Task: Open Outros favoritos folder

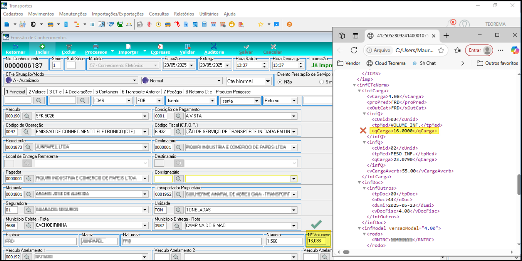Action: click(497, 63)
